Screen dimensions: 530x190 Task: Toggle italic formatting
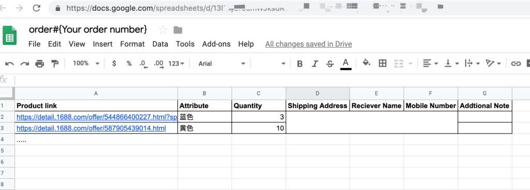315,64
